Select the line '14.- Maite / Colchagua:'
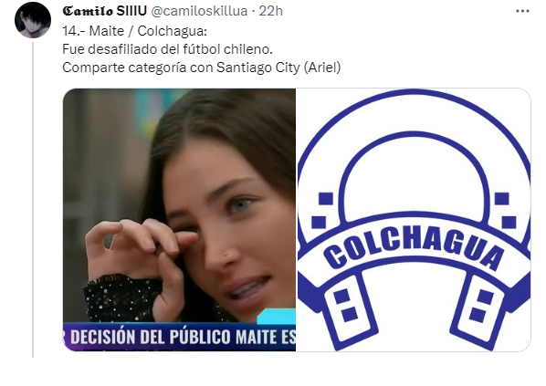This screenshot has height=386, width=546. point(135,31)
